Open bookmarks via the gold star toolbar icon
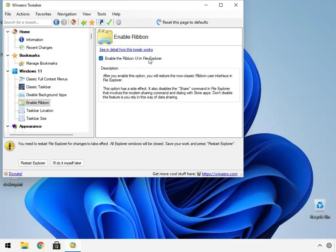Screen dimensions: 336x252 [x=92, y=22]
